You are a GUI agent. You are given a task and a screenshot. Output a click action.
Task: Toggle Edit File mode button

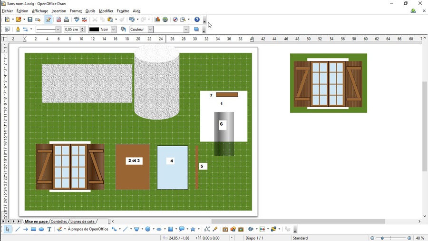48,20
